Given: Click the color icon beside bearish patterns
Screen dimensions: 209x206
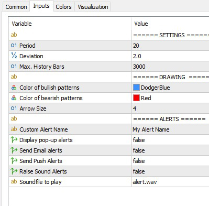Looking at the screenshot, I should point(14,98).
